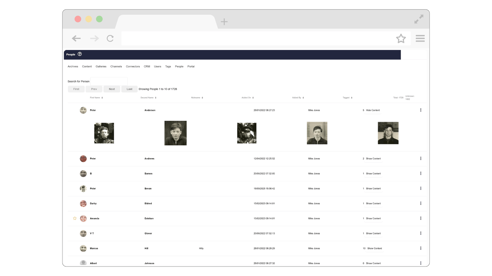
Task: Click the browser refresh icon
Action: [x=110, y=38]
